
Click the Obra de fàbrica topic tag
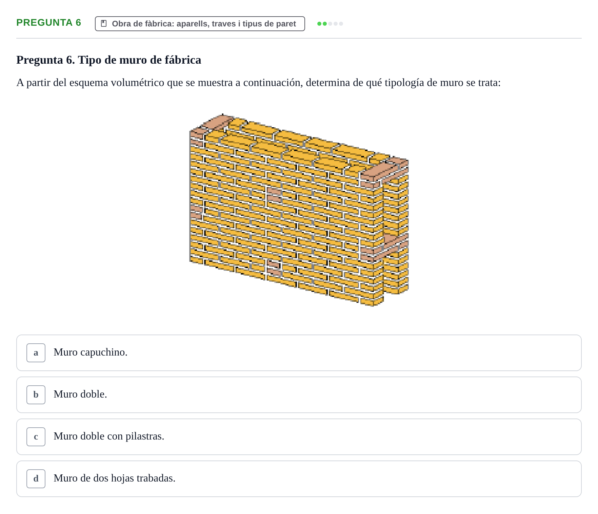[x=200, y=24]
